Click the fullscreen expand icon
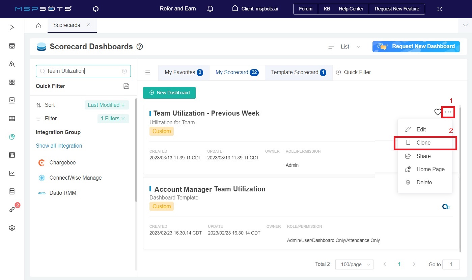The image size is (472, 280). point(439,9)
